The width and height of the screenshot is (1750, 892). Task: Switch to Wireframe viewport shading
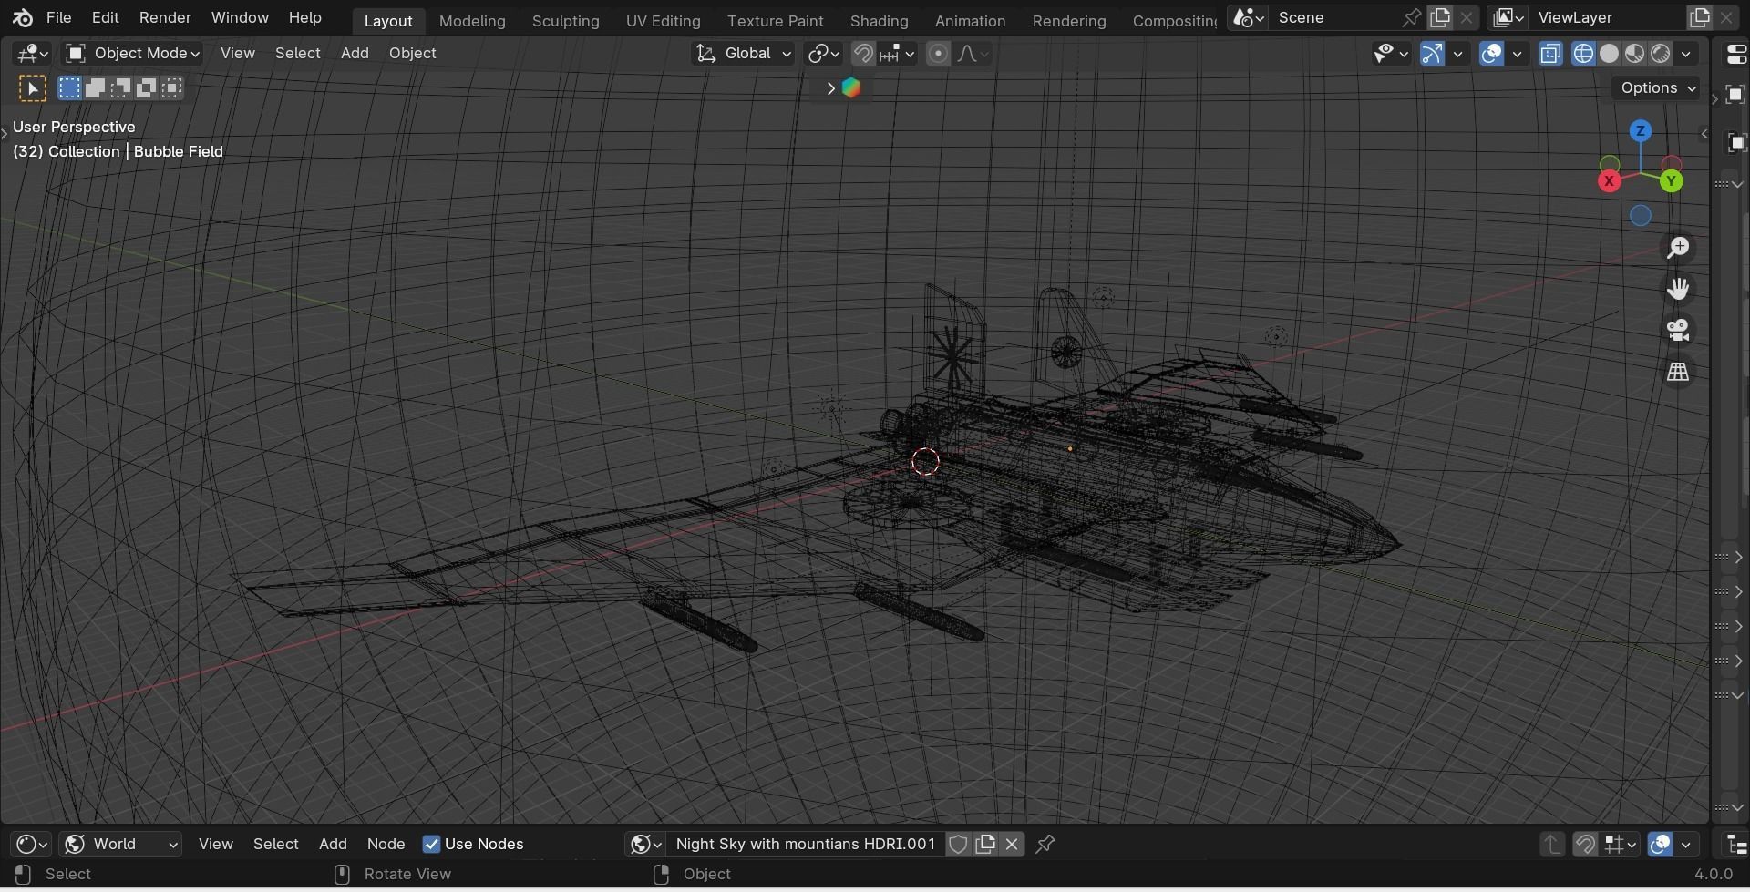(1583, 53)
